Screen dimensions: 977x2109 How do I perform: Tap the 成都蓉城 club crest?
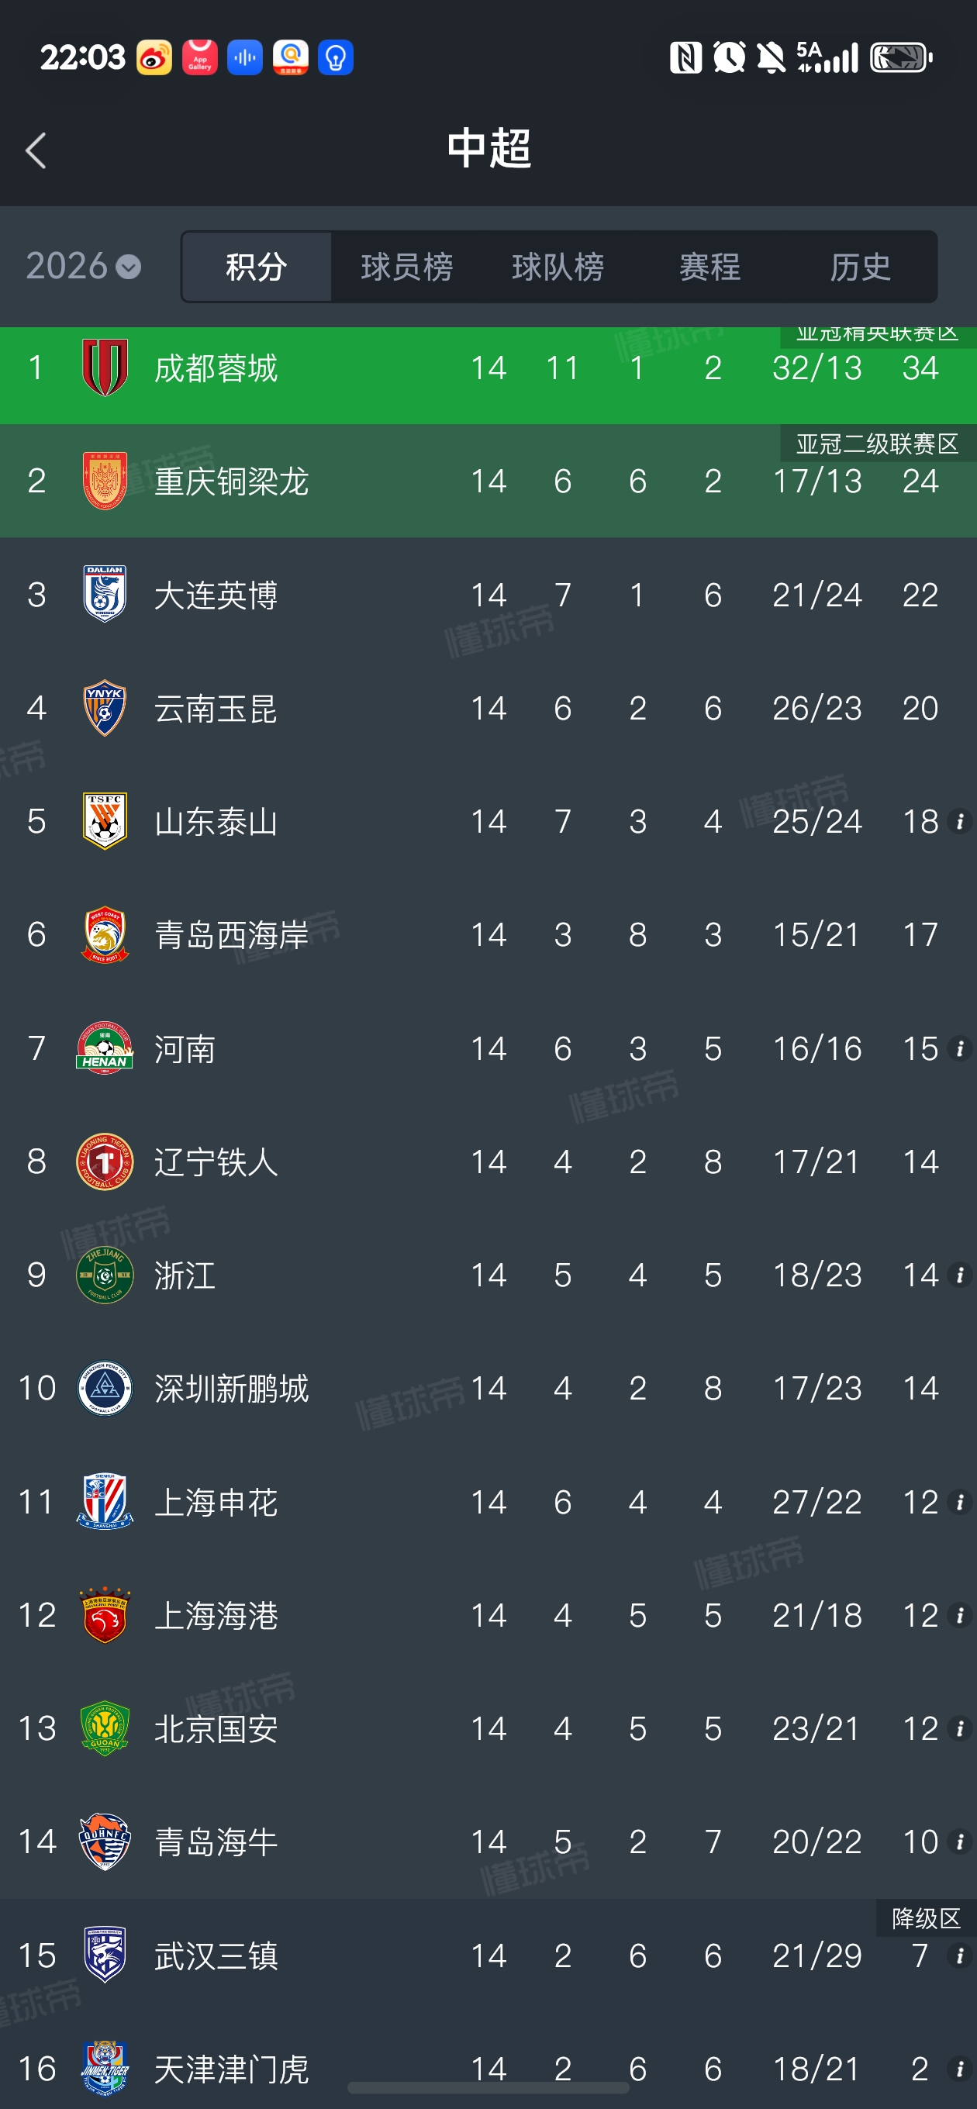(x=105, y=368)
